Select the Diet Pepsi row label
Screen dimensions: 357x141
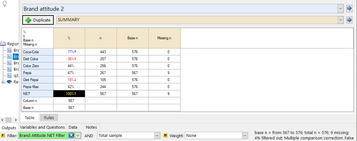37,80
